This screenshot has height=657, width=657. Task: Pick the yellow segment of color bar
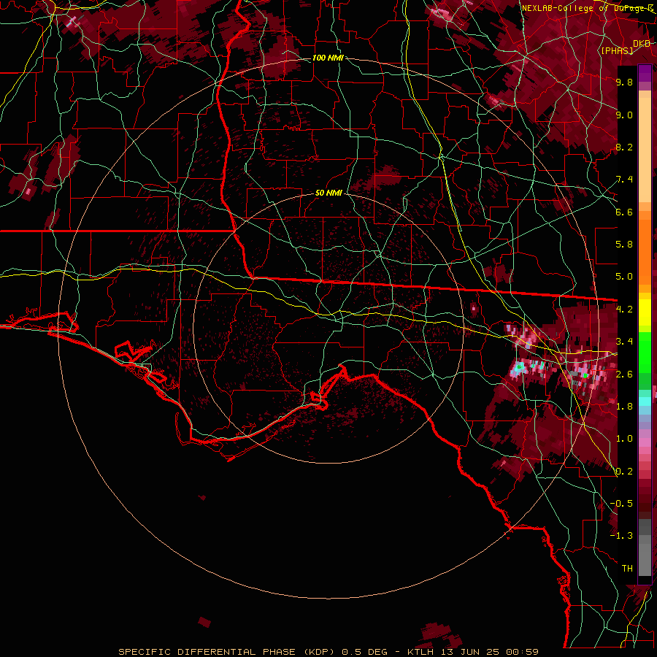click(x=645, y=312)
